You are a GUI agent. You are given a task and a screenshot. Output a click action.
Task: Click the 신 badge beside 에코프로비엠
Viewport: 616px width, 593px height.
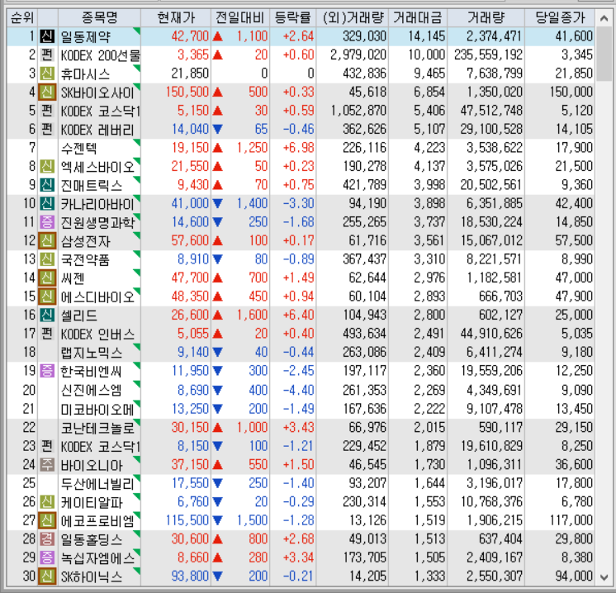click(47, 520)
